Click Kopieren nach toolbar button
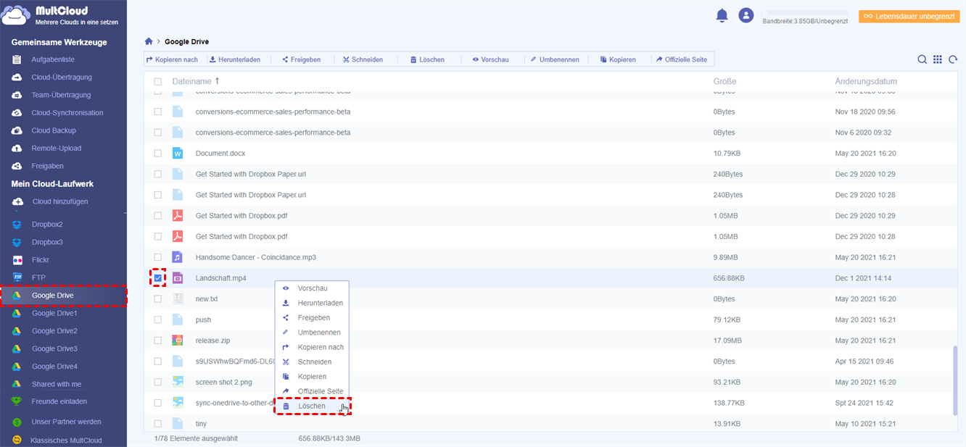The image size is (966, 447). click(172, 59)
